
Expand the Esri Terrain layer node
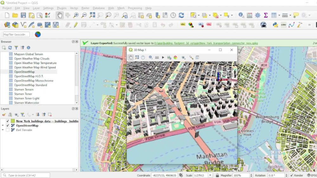pos(3,130)
